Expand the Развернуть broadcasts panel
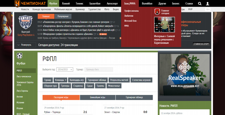The height and width of the screenshot is (115, 225). (26, 45)
